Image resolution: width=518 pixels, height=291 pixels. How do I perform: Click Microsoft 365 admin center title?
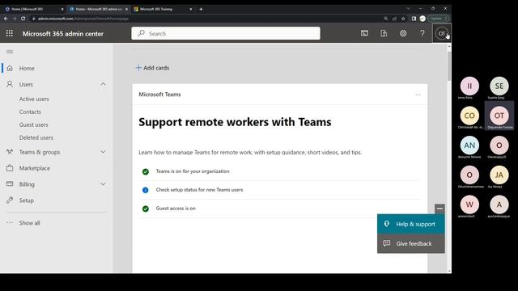coord(63,34)
